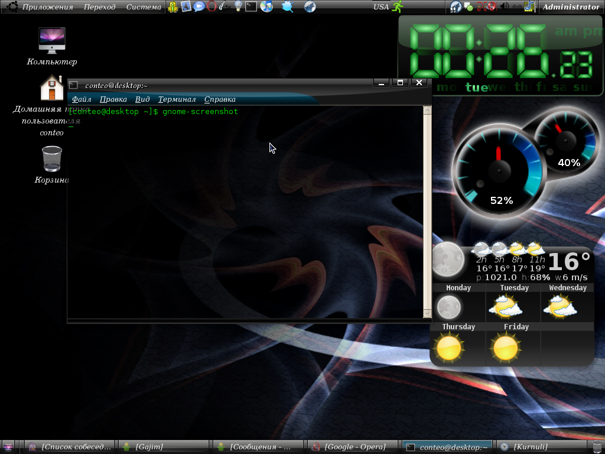This screenshot has height=454, width=605.
Task: Open the Файл menu in terminal
Action: 82,99
